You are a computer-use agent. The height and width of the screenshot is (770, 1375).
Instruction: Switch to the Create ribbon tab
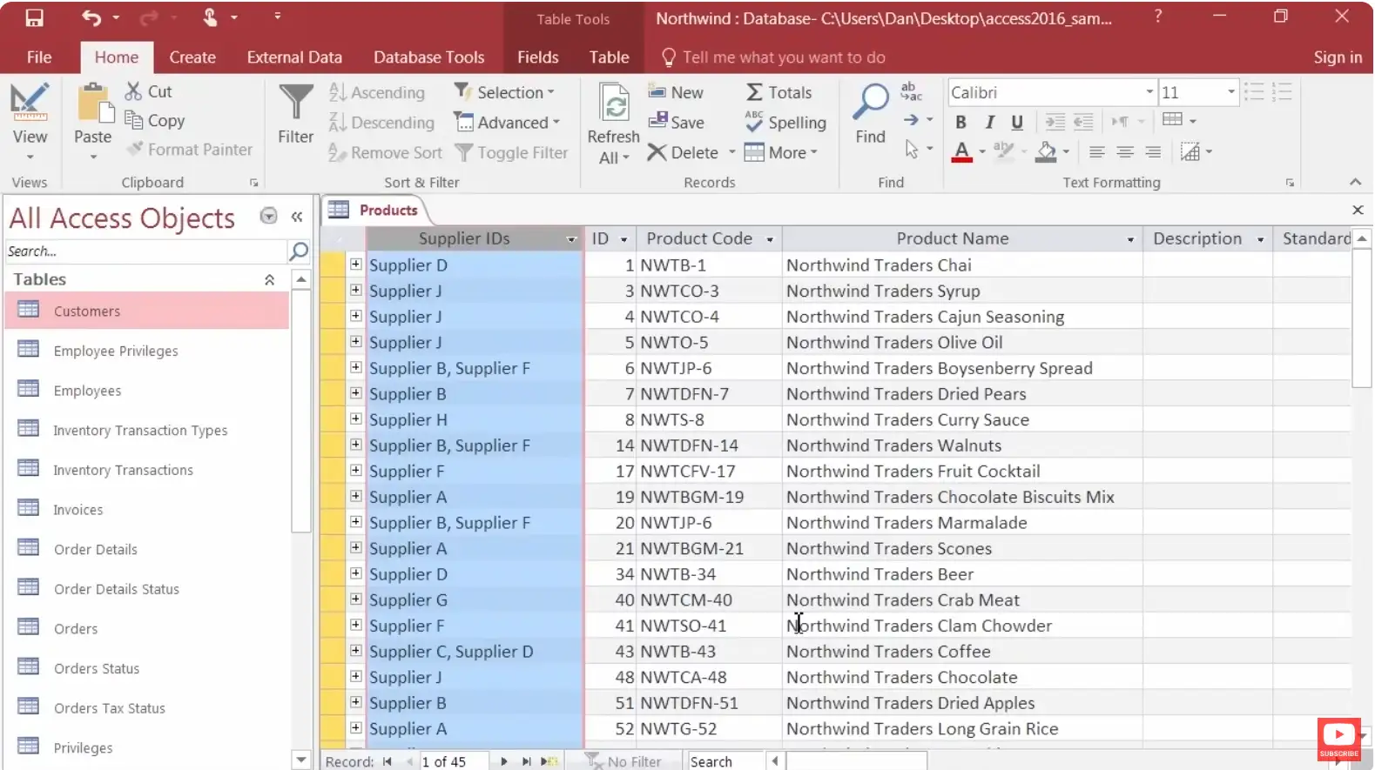pos(192,57)
